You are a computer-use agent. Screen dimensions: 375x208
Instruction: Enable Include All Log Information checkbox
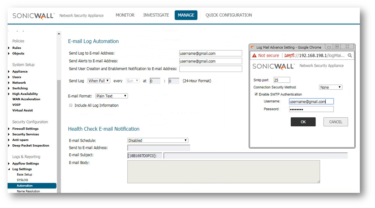[71, 105]
